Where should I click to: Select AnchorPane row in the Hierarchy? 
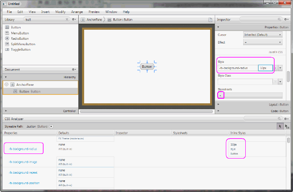tap(40, 84)
